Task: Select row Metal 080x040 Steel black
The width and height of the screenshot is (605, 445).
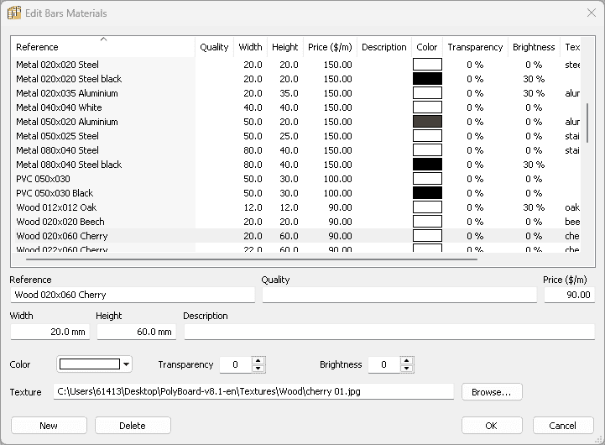Action: click(297, 165)
